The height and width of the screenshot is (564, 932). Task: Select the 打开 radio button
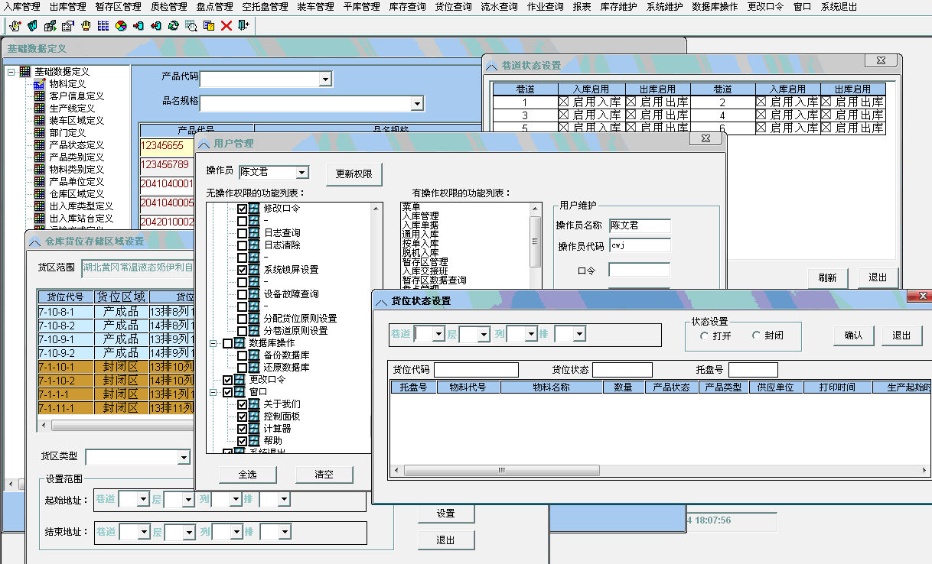point(704,335)
